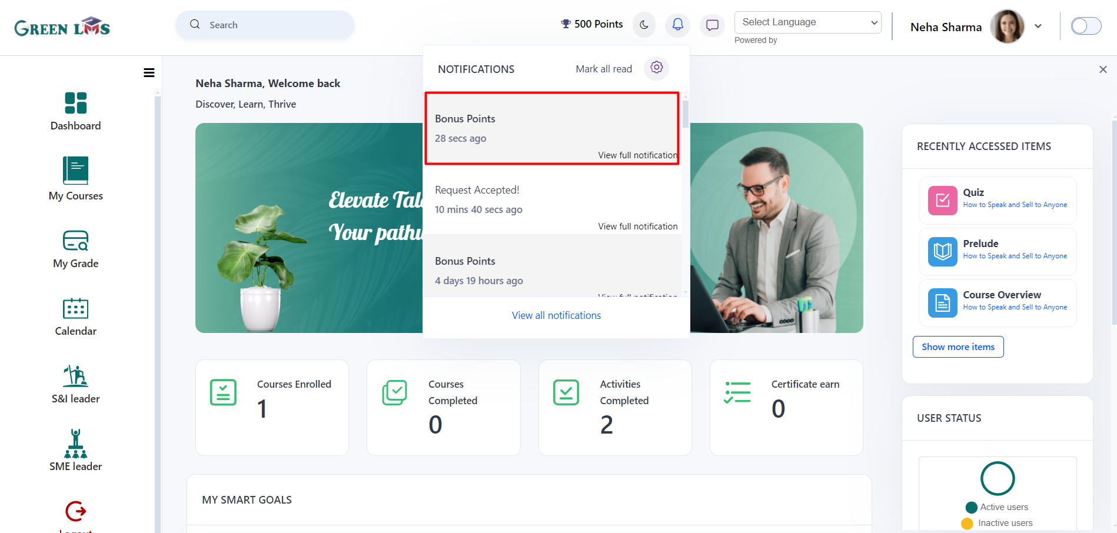
Task: Open the Quiz recently accessed item
Action: [998, 201]
